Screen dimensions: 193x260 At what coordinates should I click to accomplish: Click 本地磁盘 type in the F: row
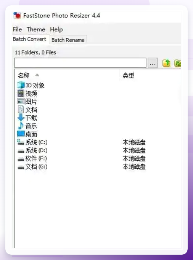click(134, 159)
